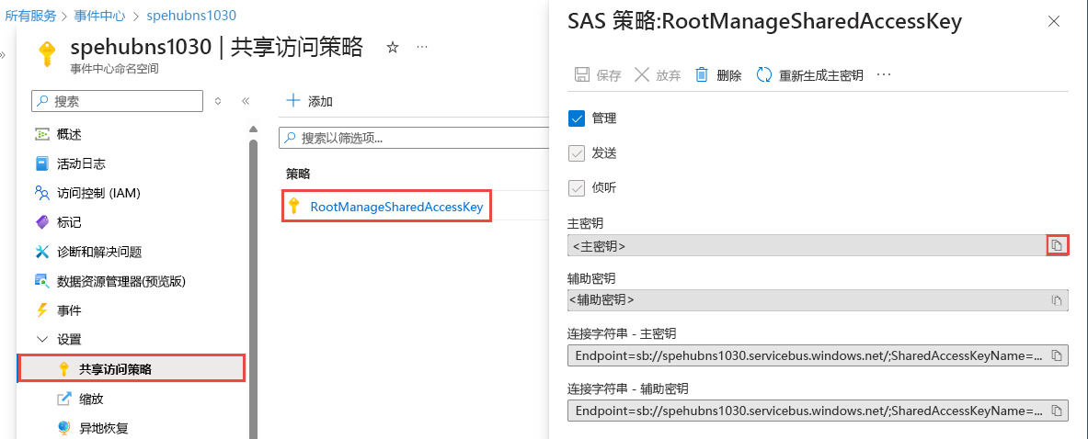Select 活动日志 in the left menu
Screen dimensions: 1088x439
click(x=81, y=163)
